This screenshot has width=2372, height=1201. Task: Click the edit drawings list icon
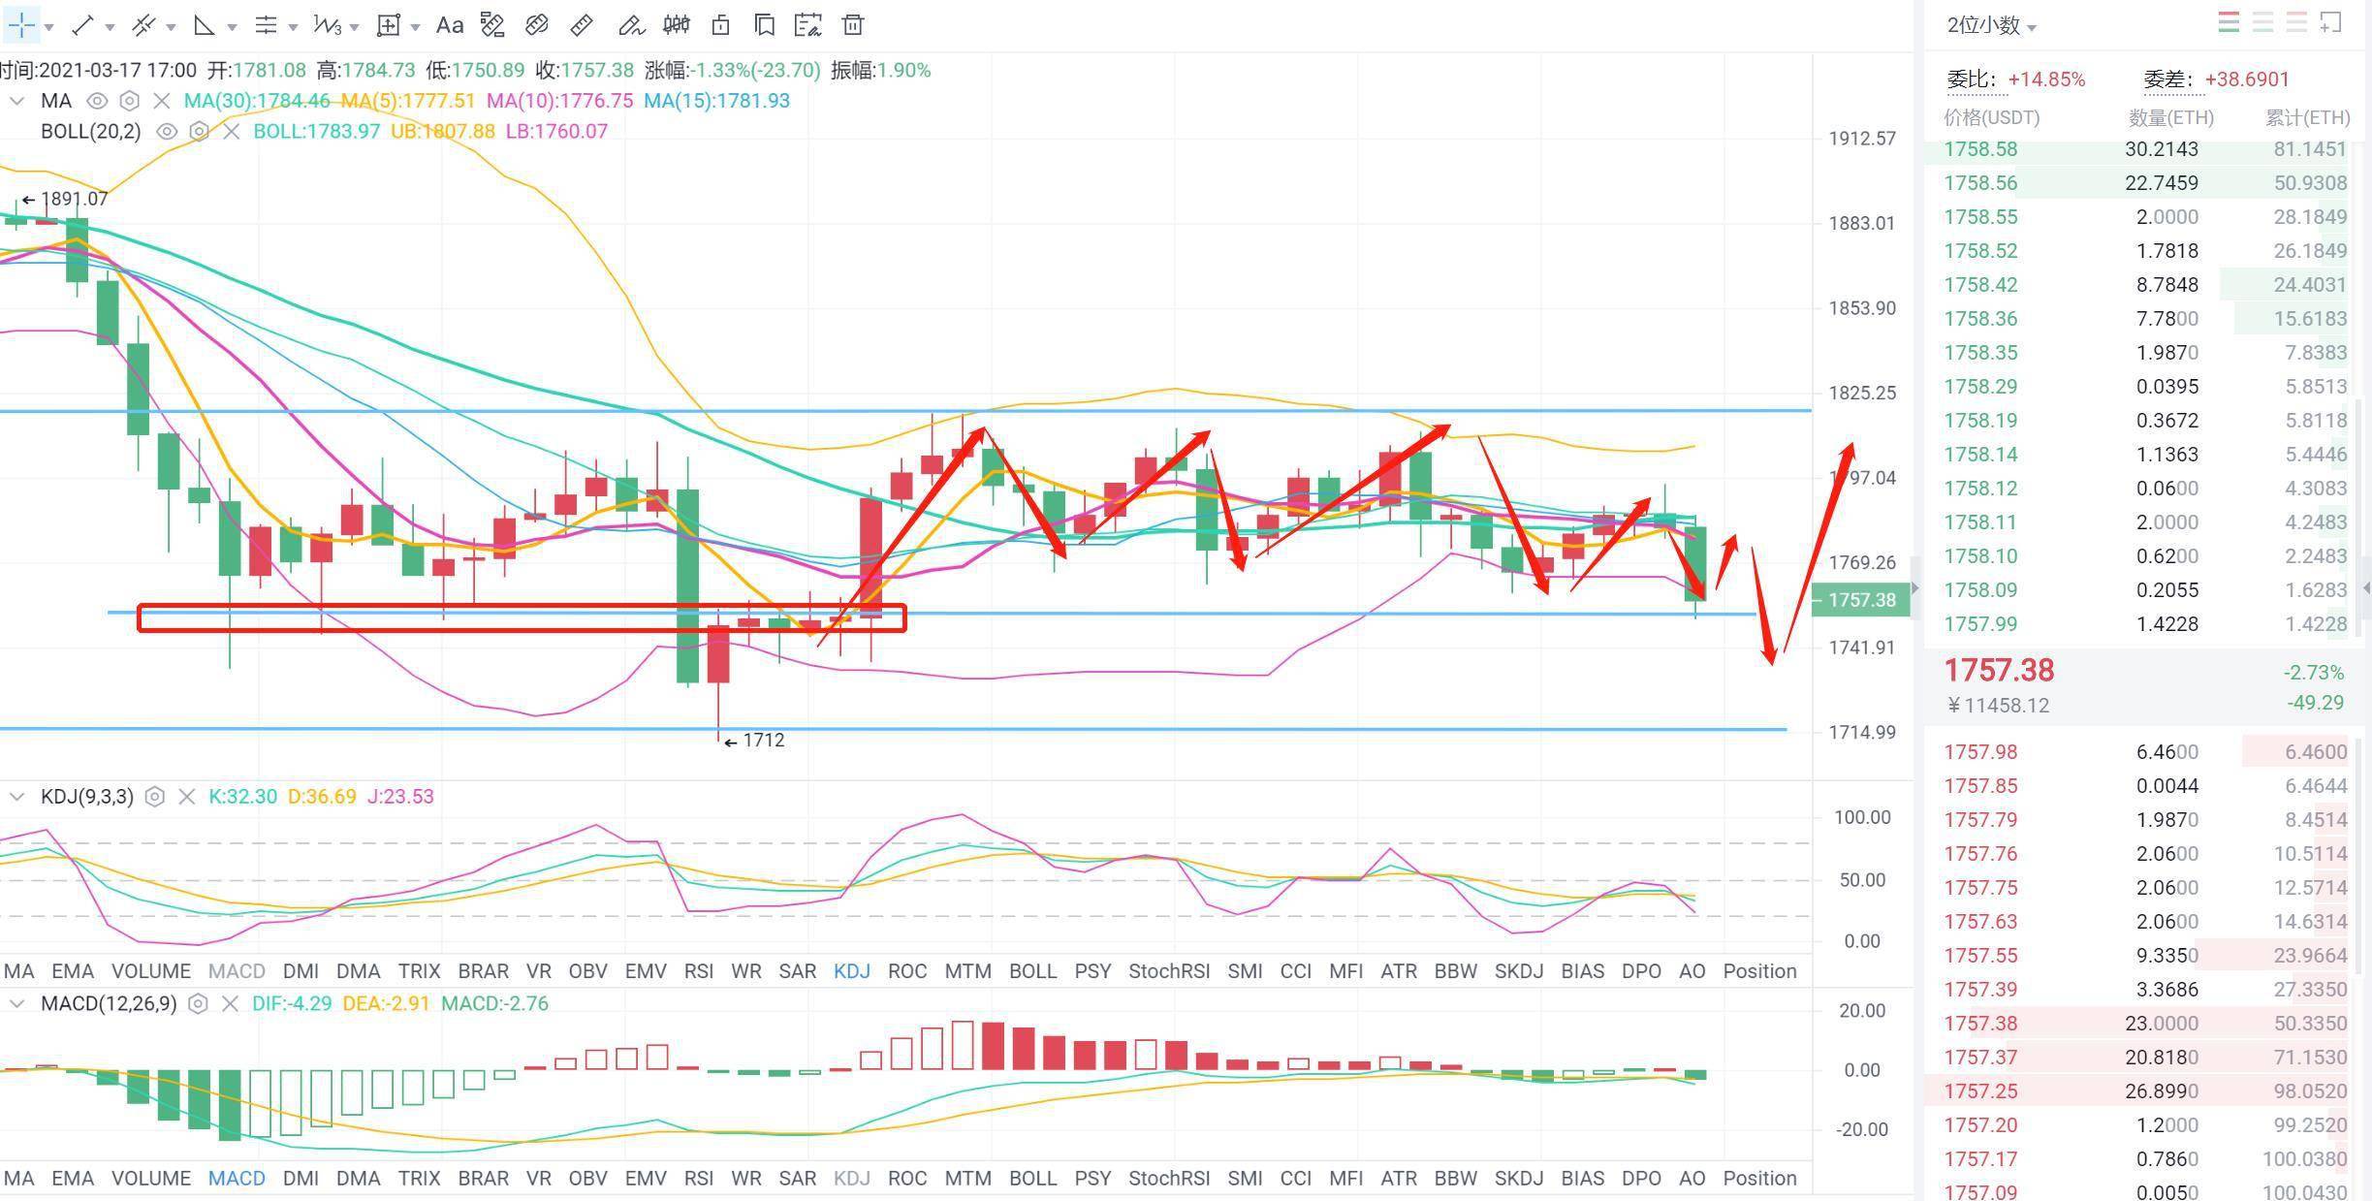[x=807, y=25]
